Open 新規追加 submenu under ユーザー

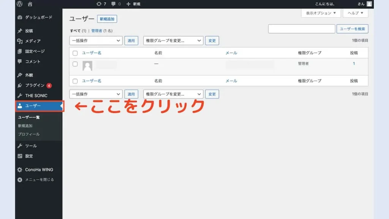coord(25,126)
